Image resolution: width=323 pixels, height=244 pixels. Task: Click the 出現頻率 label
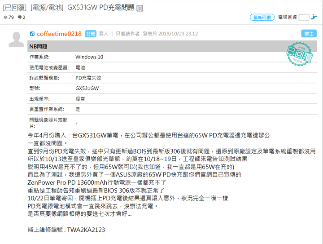click(x=39, y=99)
